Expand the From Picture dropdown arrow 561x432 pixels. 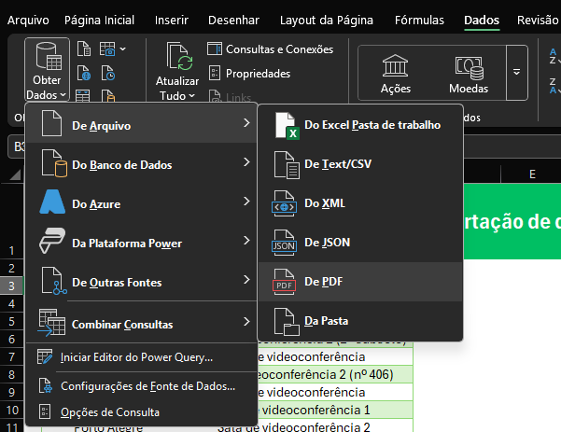point(122,49)
